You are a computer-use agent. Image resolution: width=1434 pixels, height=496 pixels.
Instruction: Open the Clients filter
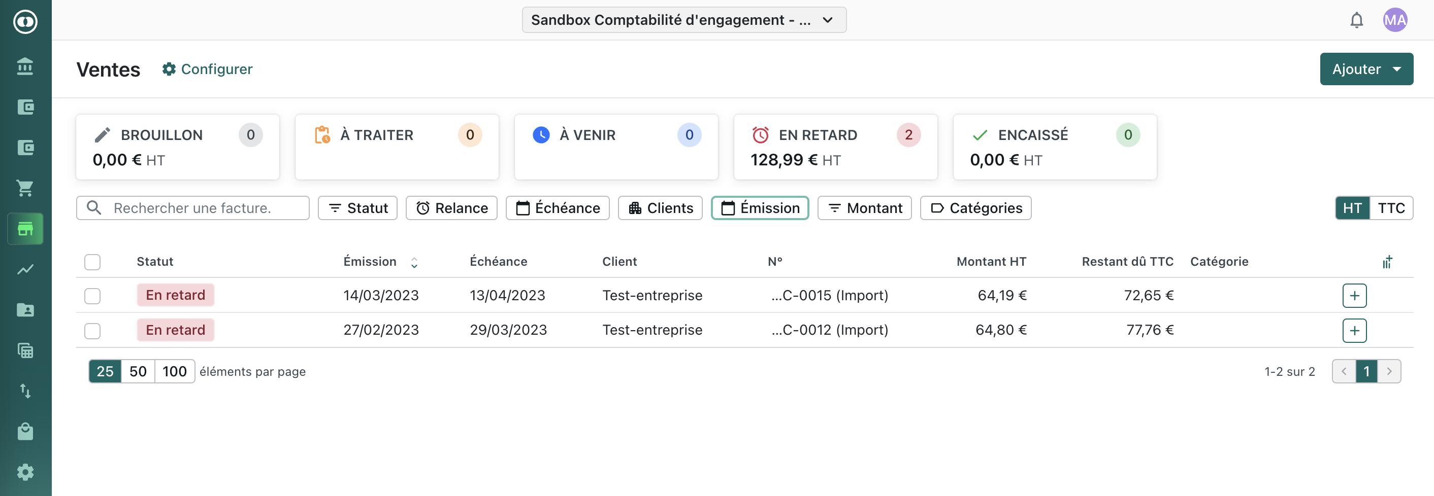tap(660, 208)
